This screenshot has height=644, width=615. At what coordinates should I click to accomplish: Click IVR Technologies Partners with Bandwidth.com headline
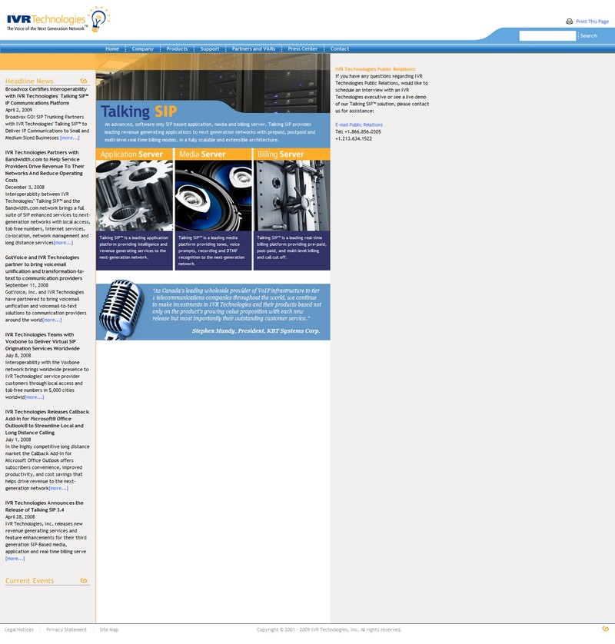(45, 166)
